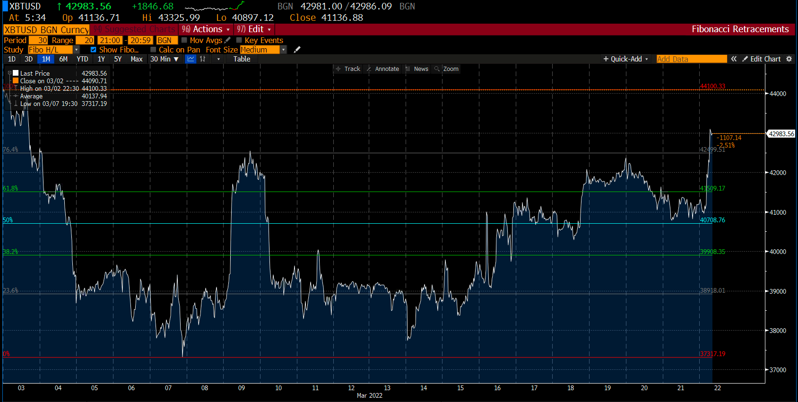Activate the Track crosshair tool

347,69
